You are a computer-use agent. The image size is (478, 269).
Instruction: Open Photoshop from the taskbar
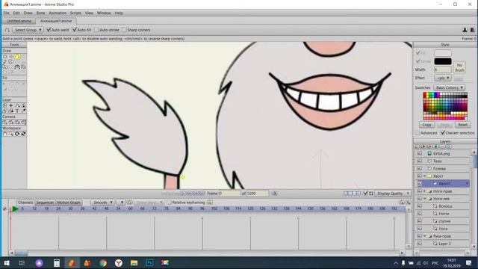click(149, 263)
